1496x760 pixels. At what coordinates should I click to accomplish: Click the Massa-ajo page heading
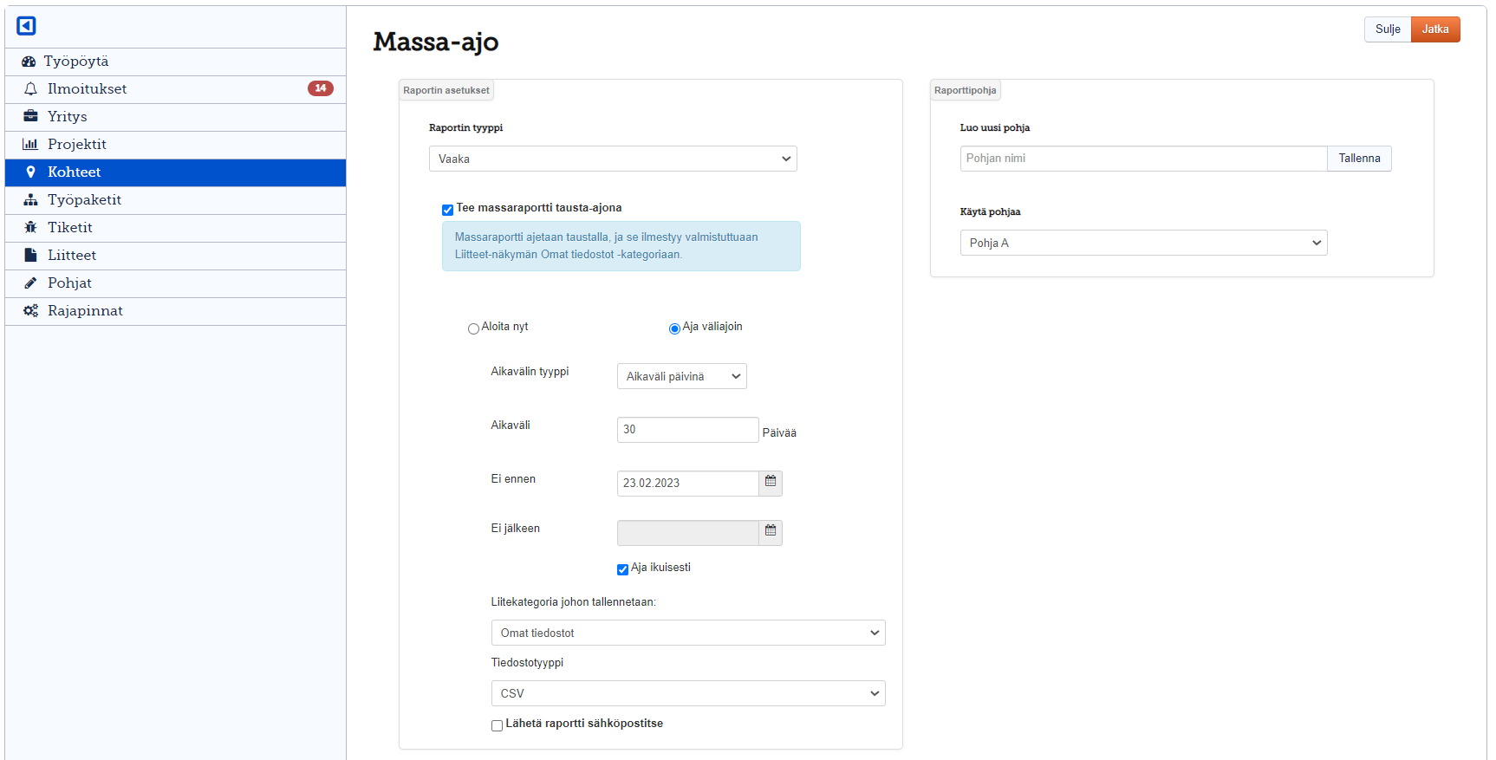coord(436,42)
